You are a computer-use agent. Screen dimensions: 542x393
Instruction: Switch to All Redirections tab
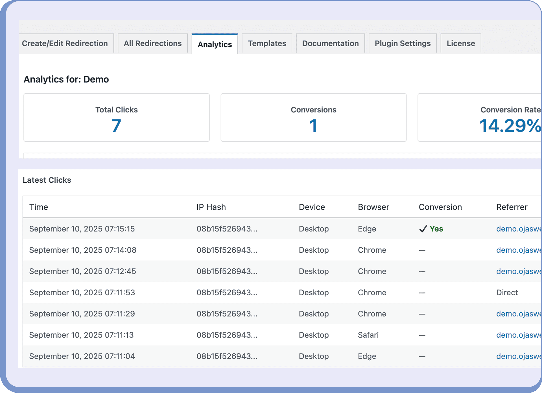[x=153, y=43]
